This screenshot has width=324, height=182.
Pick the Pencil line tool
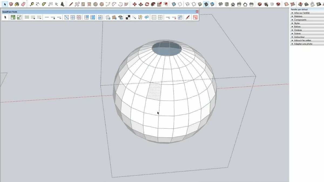71,4
